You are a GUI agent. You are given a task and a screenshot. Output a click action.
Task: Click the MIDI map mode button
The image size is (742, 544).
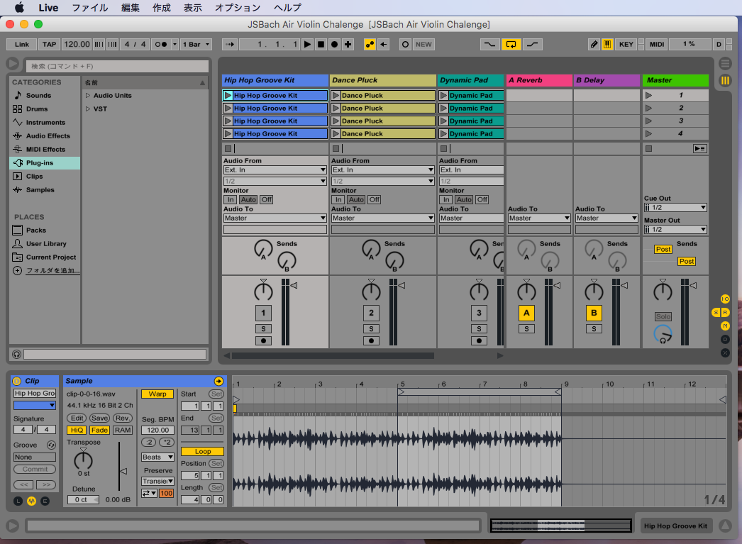(656, 45)
